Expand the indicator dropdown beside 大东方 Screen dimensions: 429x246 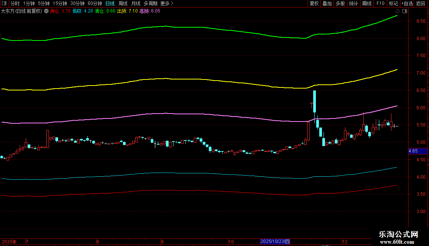pos(46,11)
